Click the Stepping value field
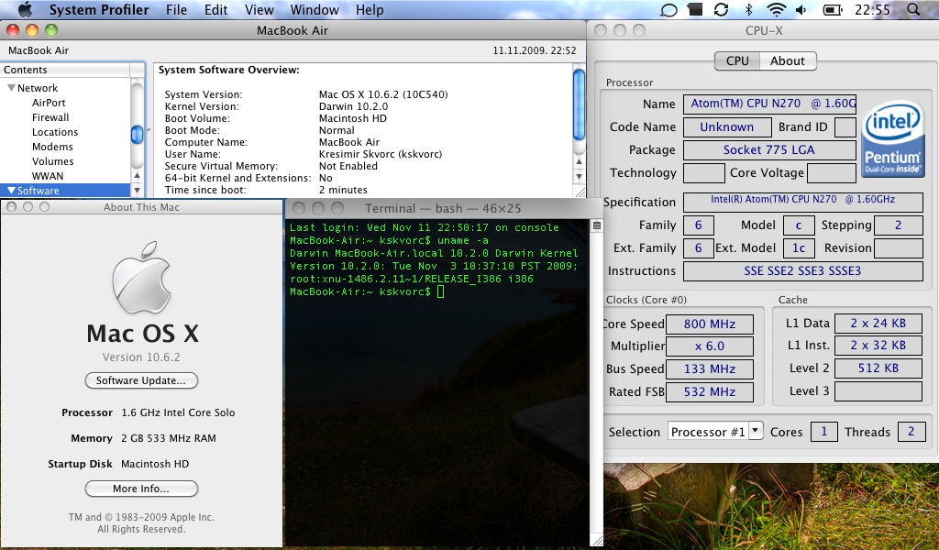 click(x=899, y=225)
